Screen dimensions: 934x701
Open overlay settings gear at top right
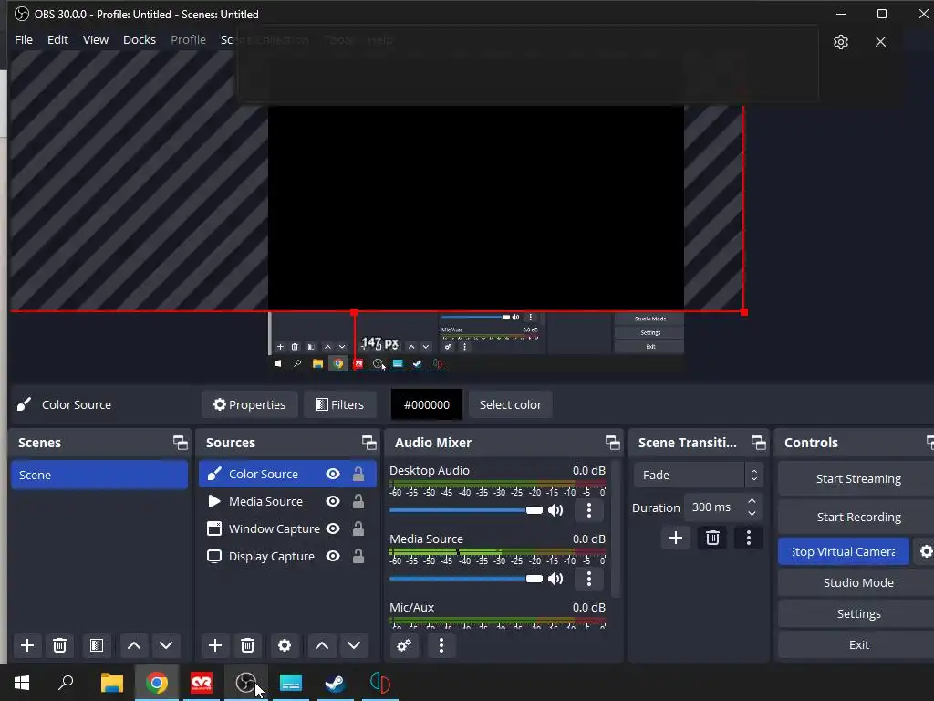[840, 42]
